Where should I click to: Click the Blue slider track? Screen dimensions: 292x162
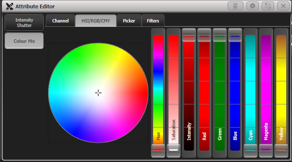235,93
